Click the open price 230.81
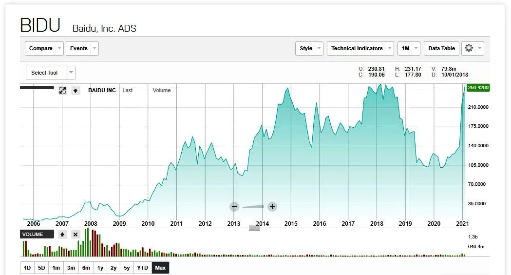The width and height of the screenshot is (511, 275). tap(377, 69)
